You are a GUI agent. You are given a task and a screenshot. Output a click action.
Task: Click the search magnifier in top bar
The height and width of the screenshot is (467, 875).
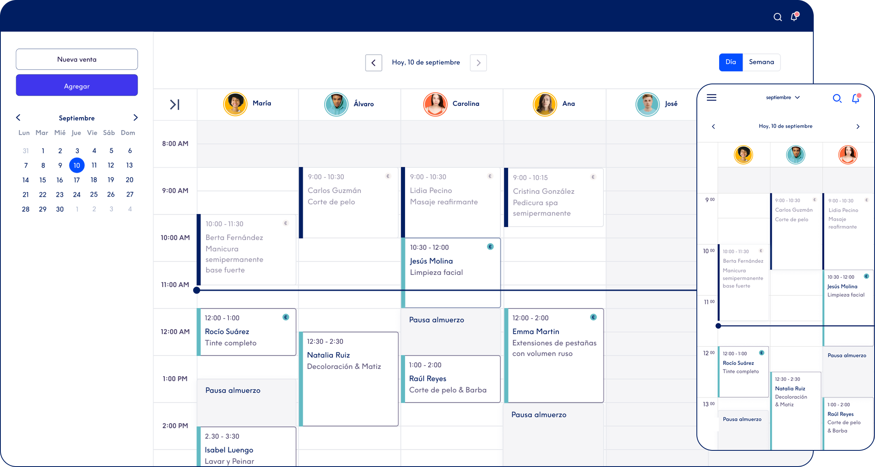pyautogui.click(x=777, y=17)
